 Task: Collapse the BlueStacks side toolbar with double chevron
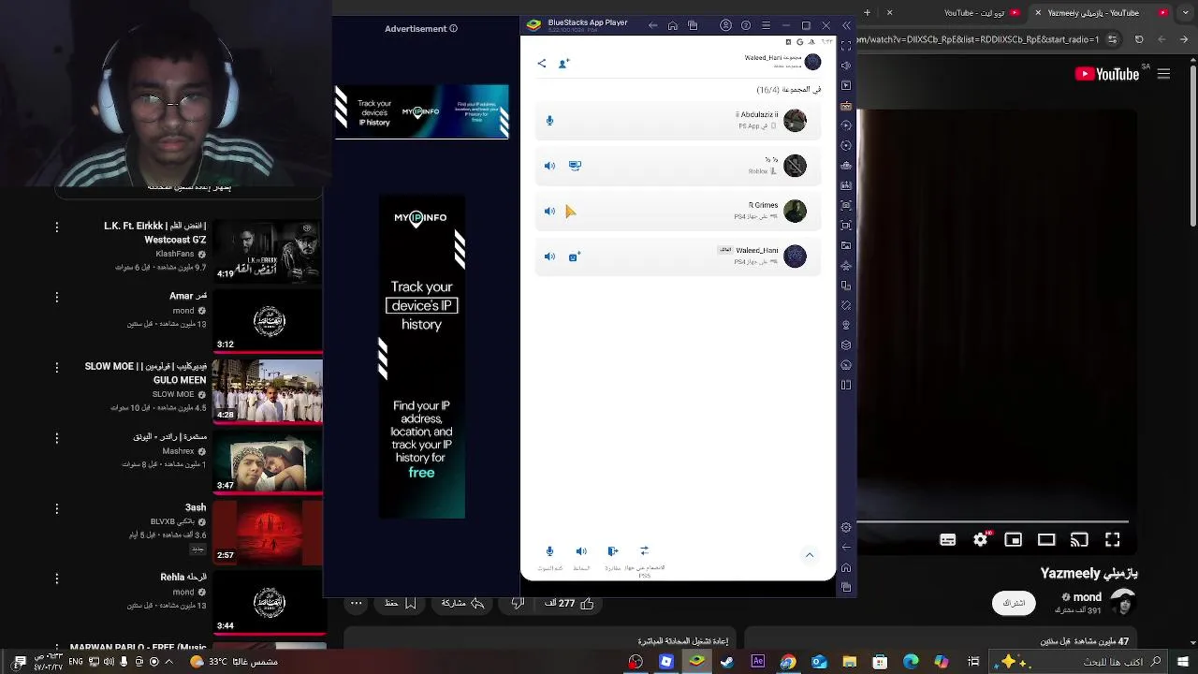846,25
